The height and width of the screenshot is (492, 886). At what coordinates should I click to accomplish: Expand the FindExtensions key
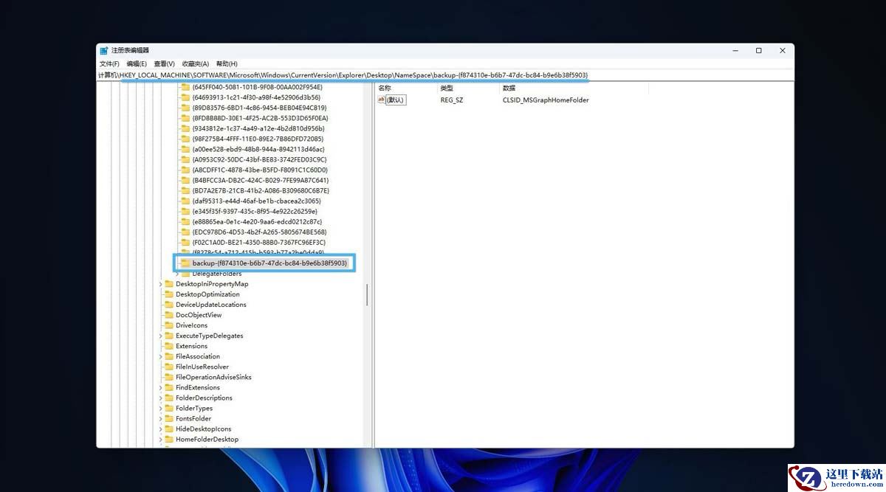coord(160,387)
